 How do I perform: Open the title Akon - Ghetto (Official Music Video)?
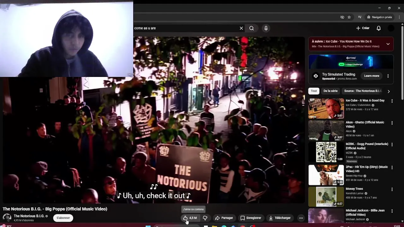(x=365, y=124)
